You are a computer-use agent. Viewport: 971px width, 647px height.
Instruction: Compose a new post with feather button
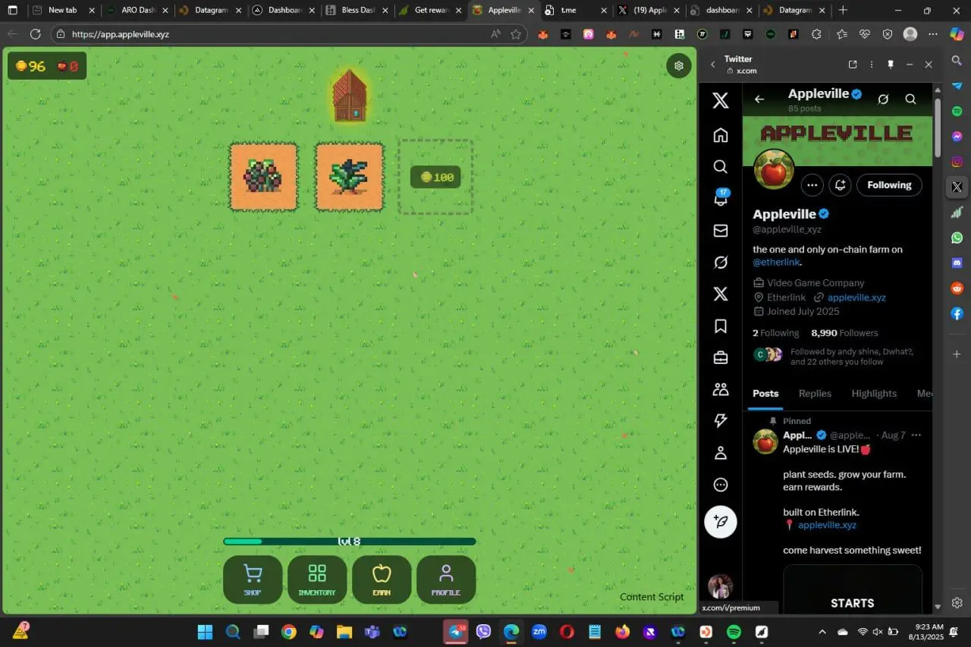(721, 522)
